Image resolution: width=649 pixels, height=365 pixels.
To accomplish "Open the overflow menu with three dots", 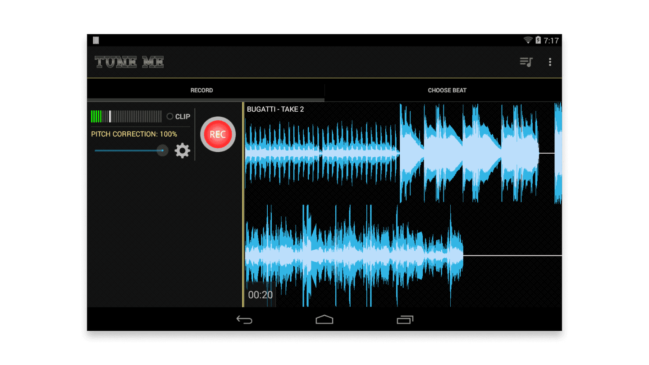I will click(x=550, y=62).
